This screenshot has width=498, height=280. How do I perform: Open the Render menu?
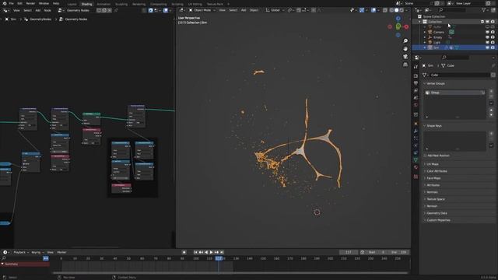[30, 3]
